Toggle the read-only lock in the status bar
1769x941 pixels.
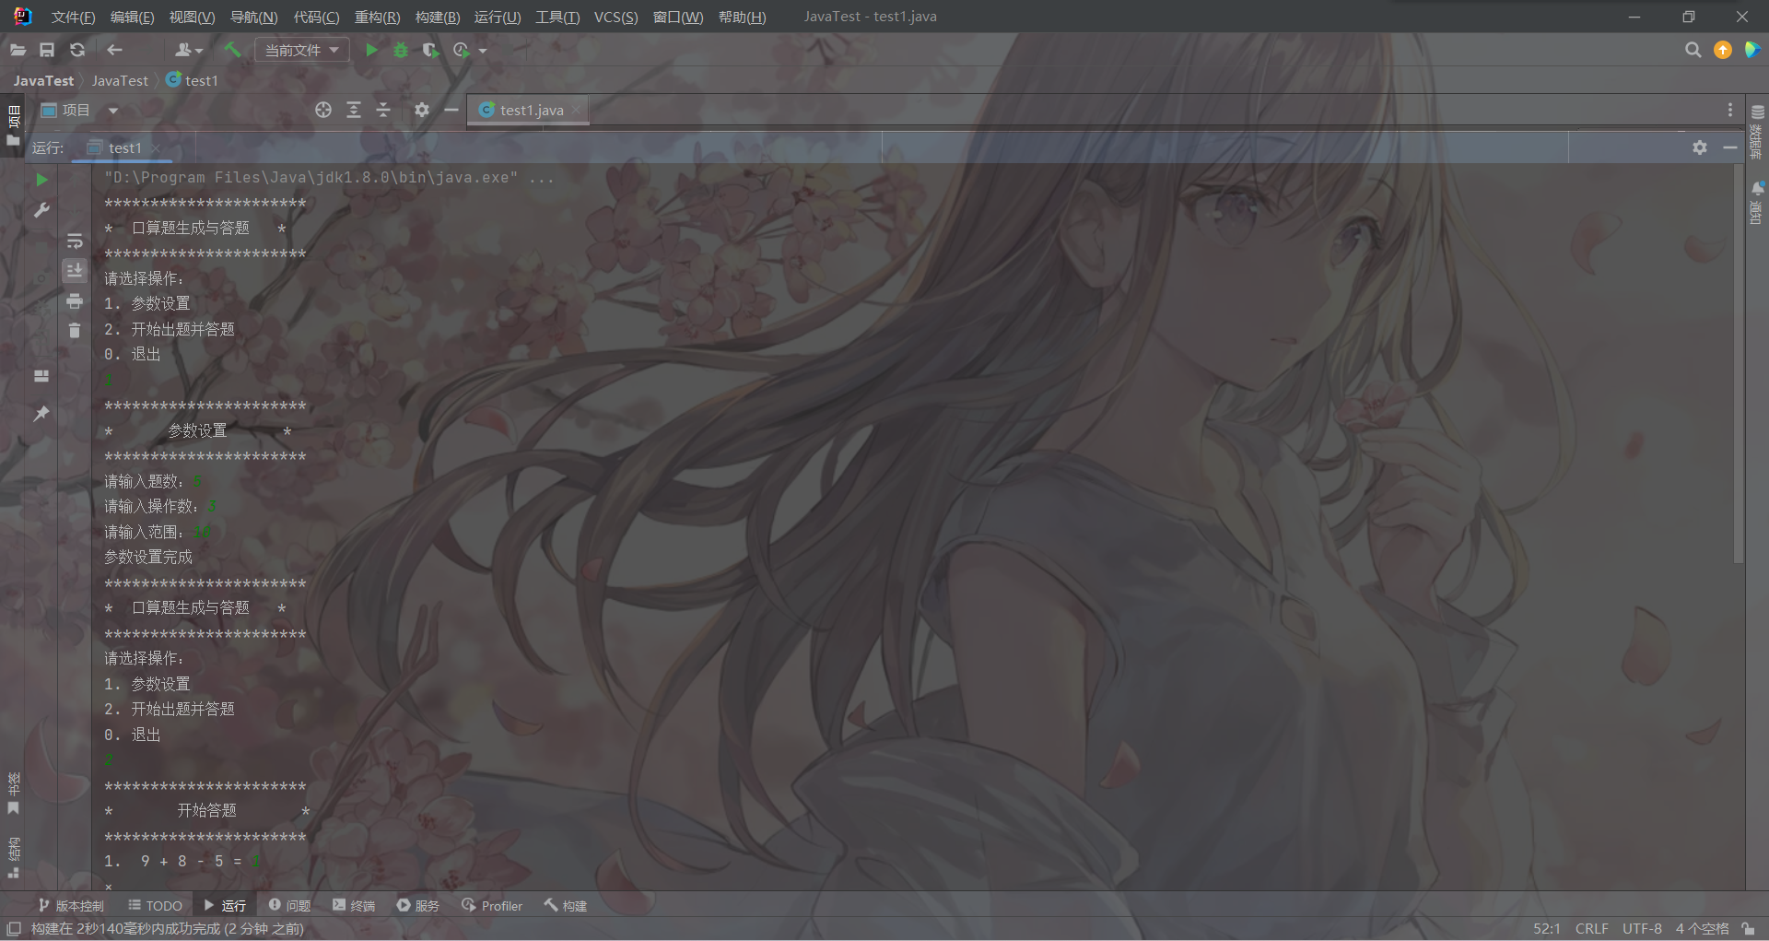coord(1748,929)
